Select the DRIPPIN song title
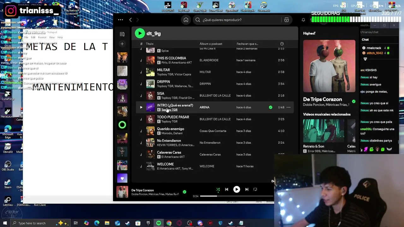Image resolution: width=404 pixels, height=227 pixels. 163,82
